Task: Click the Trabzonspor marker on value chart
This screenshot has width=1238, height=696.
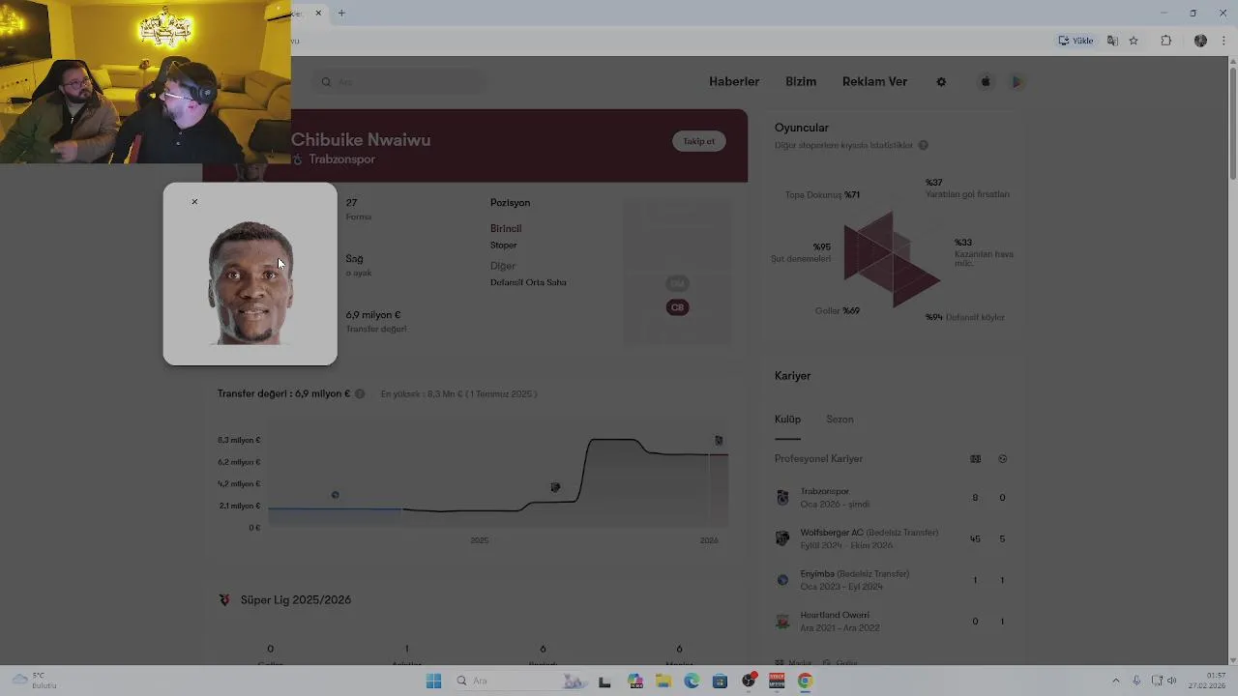Action: 719,441
